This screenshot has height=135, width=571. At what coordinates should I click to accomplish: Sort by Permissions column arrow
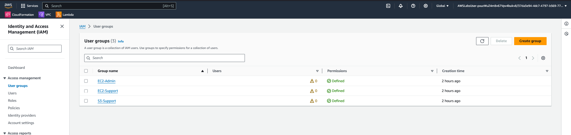432,71
